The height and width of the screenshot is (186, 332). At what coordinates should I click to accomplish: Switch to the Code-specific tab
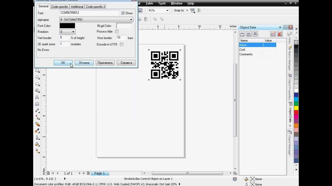60,7
